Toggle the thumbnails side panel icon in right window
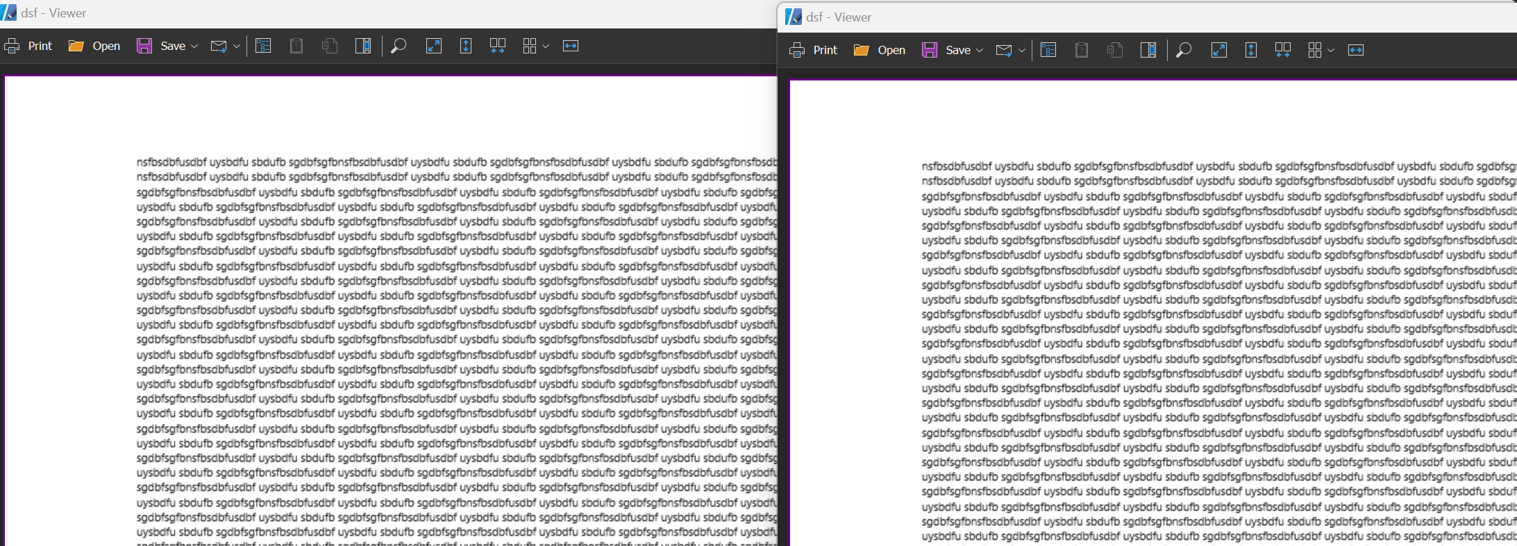 (x=1148, y=50)
